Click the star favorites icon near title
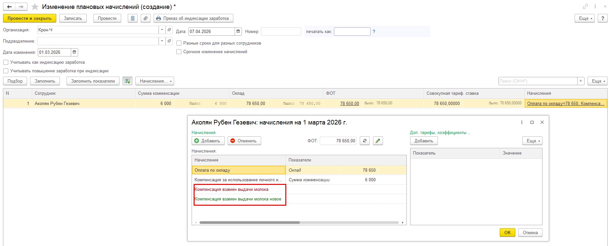Screen dimensions: 609x246 35,7
